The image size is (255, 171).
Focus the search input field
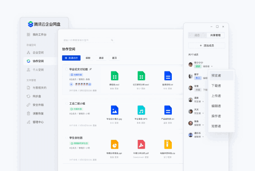coord(88,40)
